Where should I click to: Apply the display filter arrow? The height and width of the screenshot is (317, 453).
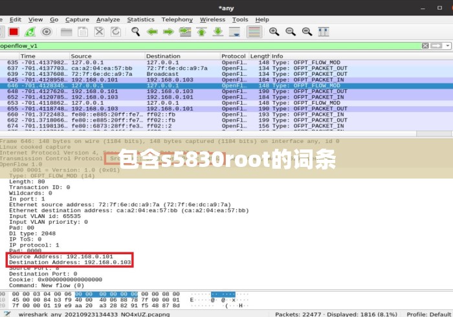click(436, 46)
